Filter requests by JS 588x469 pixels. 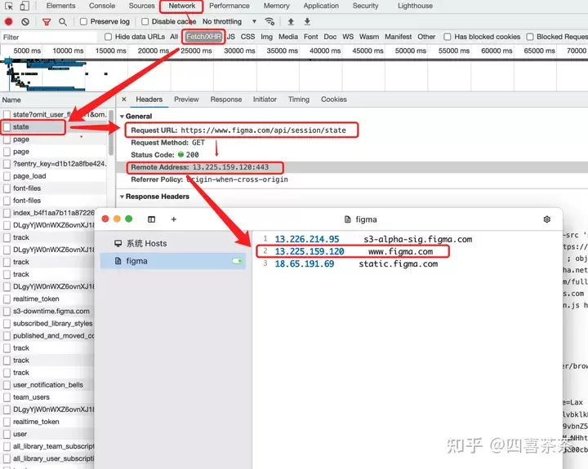coord(231,37)
